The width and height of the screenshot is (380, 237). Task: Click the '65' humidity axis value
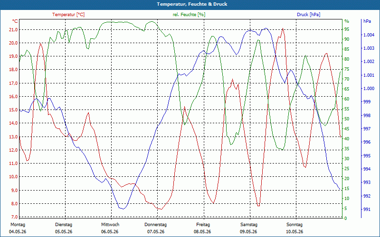(347, 89)
